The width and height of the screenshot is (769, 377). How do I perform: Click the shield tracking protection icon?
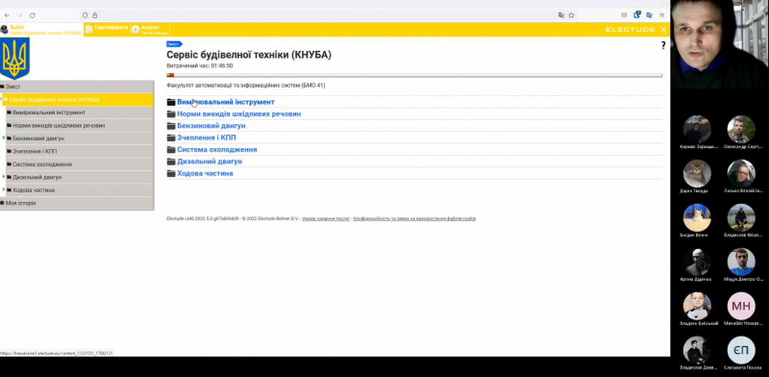click(x=86, y=15)
